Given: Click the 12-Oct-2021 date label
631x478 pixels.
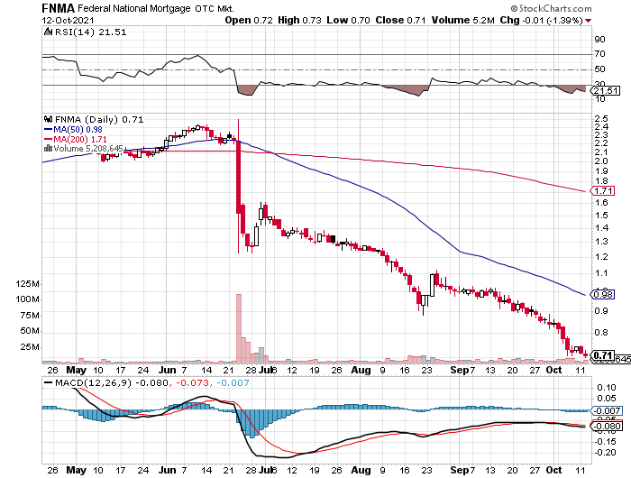Looking at the screenshot, I should [68, 20].
